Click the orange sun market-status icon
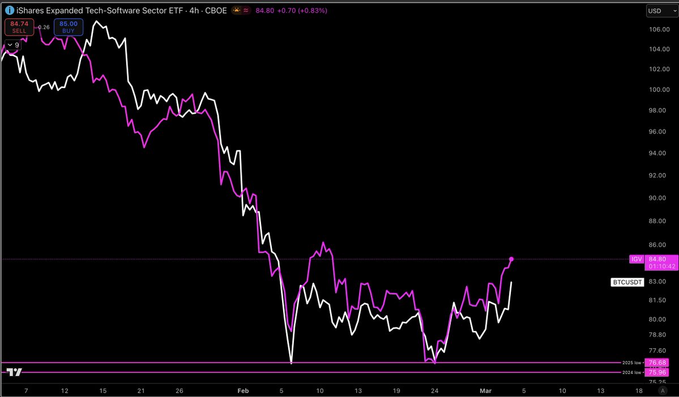 [237, 10]
